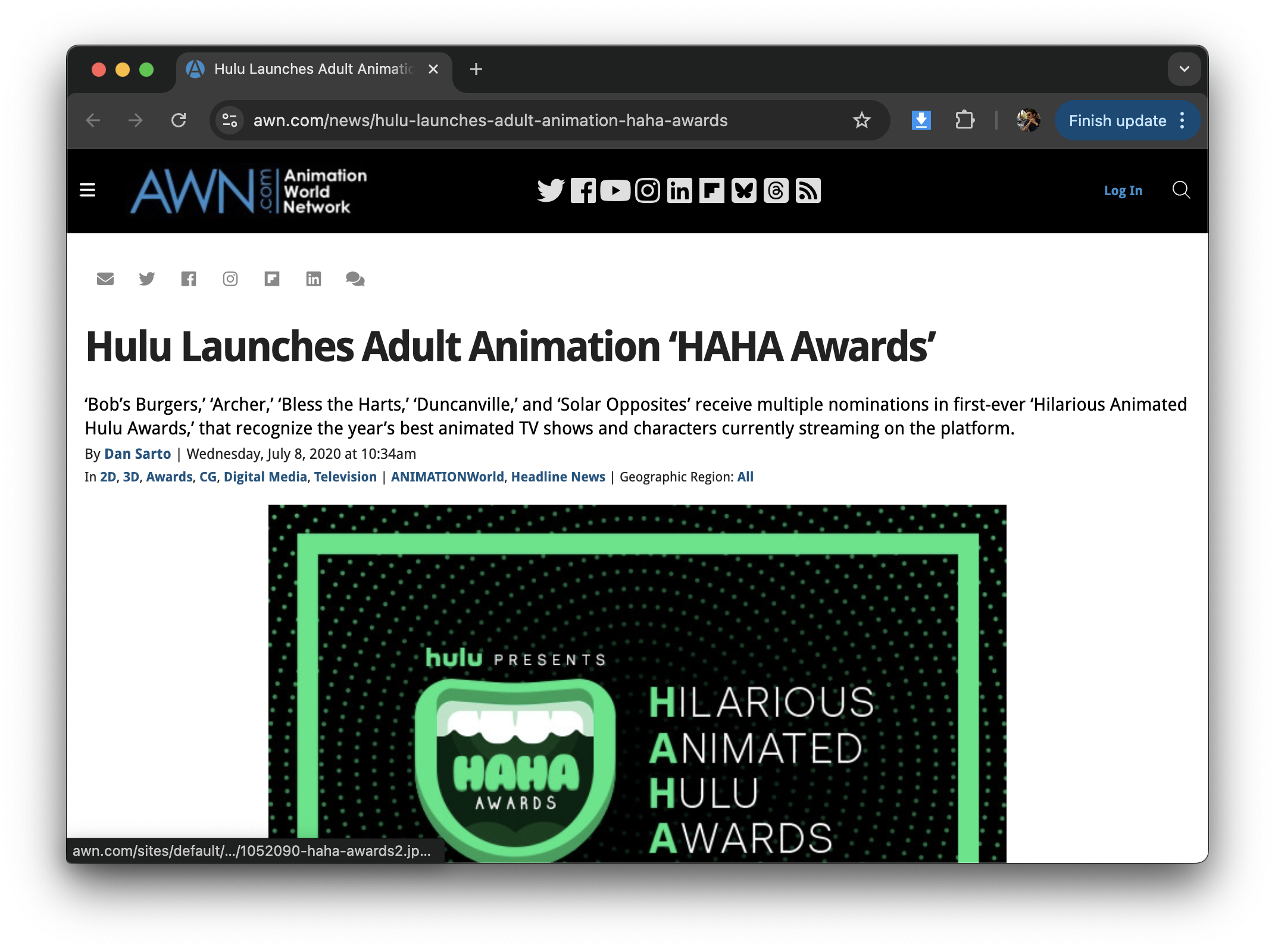The width and height of the screenshot is (1275, 951).
Task: Open the Television category link
Action: 345,477
